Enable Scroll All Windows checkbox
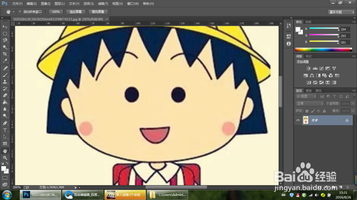 coord(20,12)
